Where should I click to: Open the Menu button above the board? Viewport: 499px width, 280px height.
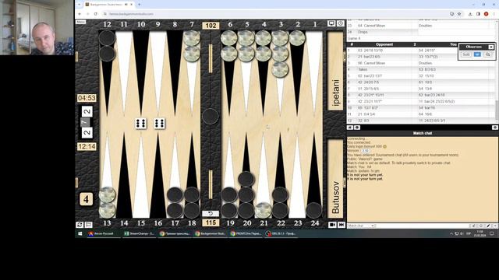[x=81, y=22]
